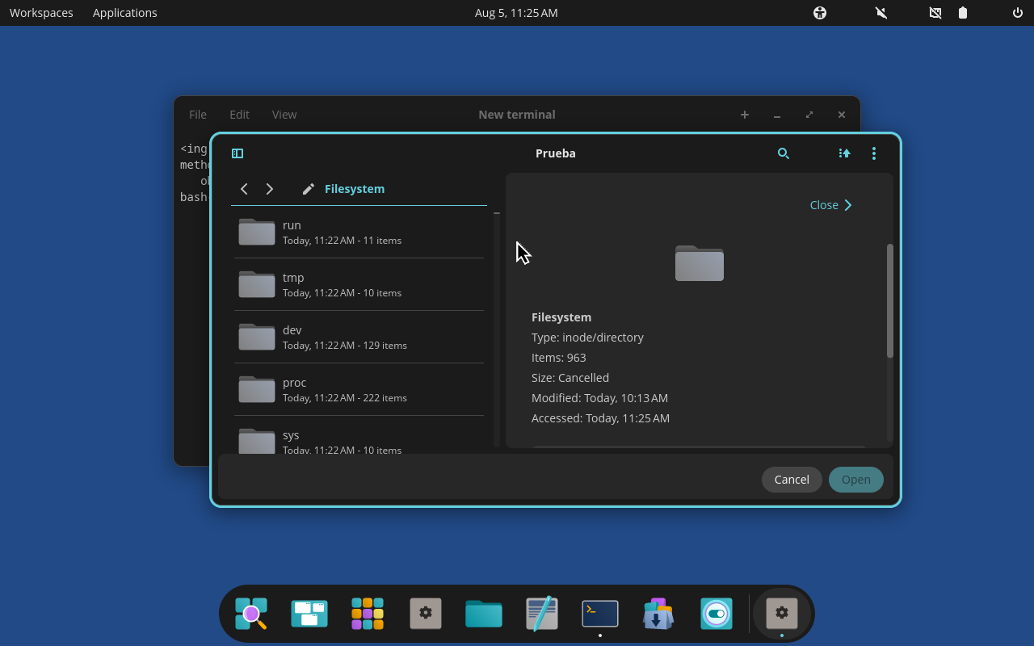Image resolution: width=1034 pixels, height=646 pixels.
Task: Open the app store from dock
Action: pos(658,614)
